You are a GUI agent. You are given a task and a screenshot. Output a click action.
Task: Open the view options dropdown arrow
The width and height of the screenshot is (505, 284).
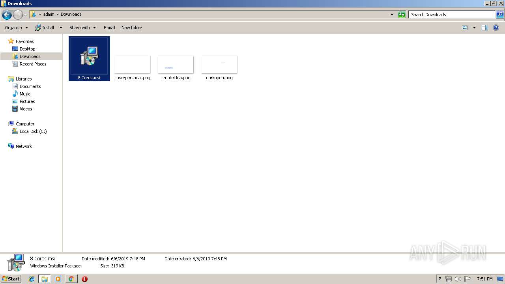[x=474, y=28]
